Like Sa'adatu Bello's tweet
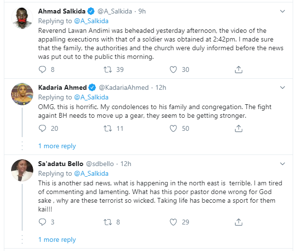This screenshot has height=251, width=297. 174,222
